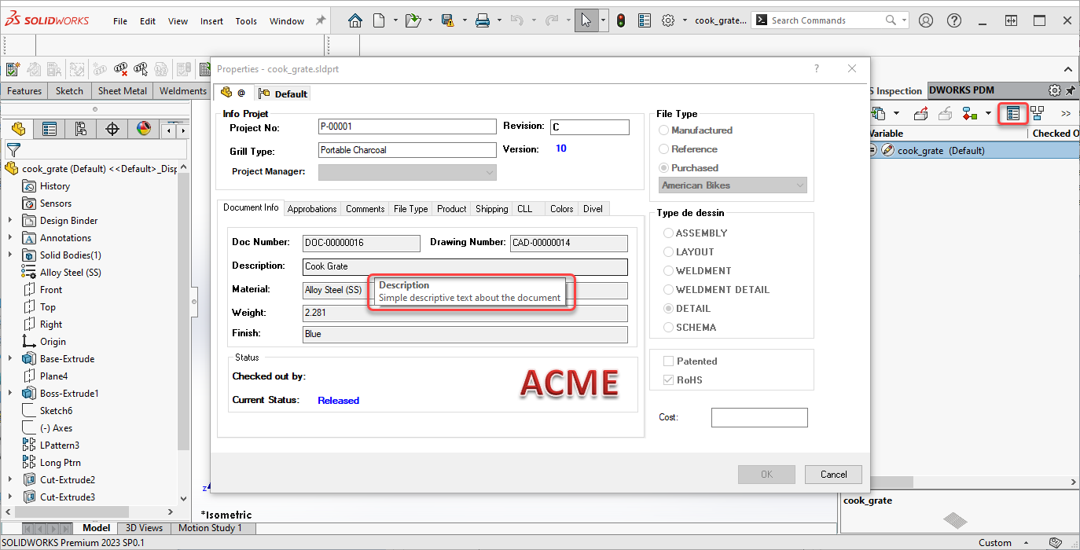
Task: Click the PDM Check Out icon
Action: tap(920, 114)
